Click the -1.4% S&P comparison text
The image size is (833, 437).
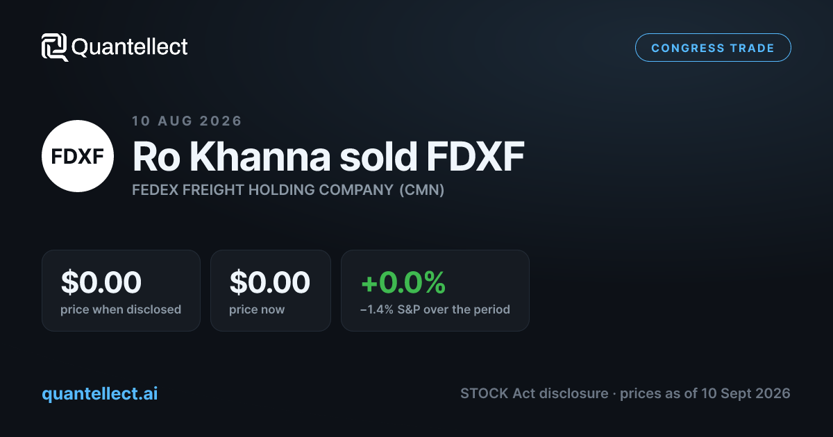[435, 309]
